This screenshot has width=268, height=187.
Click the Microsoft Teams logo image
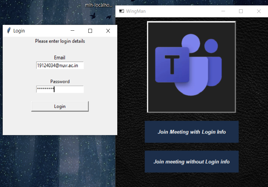pyautogui.click(x=192, y=67)
